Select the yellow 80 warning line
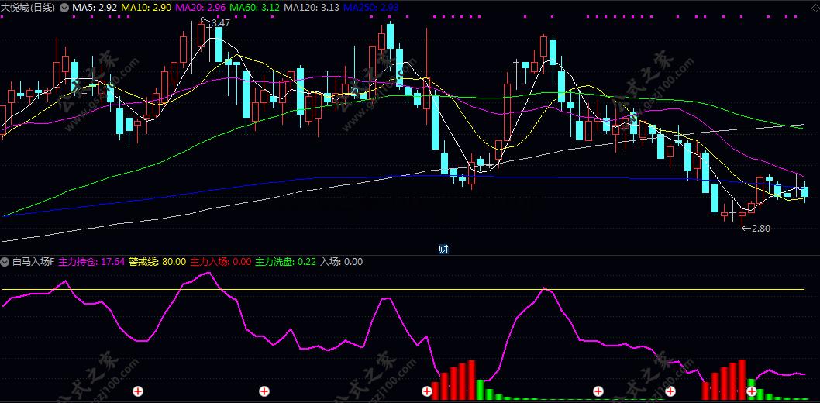820x403 pixels. coord(403,289)
